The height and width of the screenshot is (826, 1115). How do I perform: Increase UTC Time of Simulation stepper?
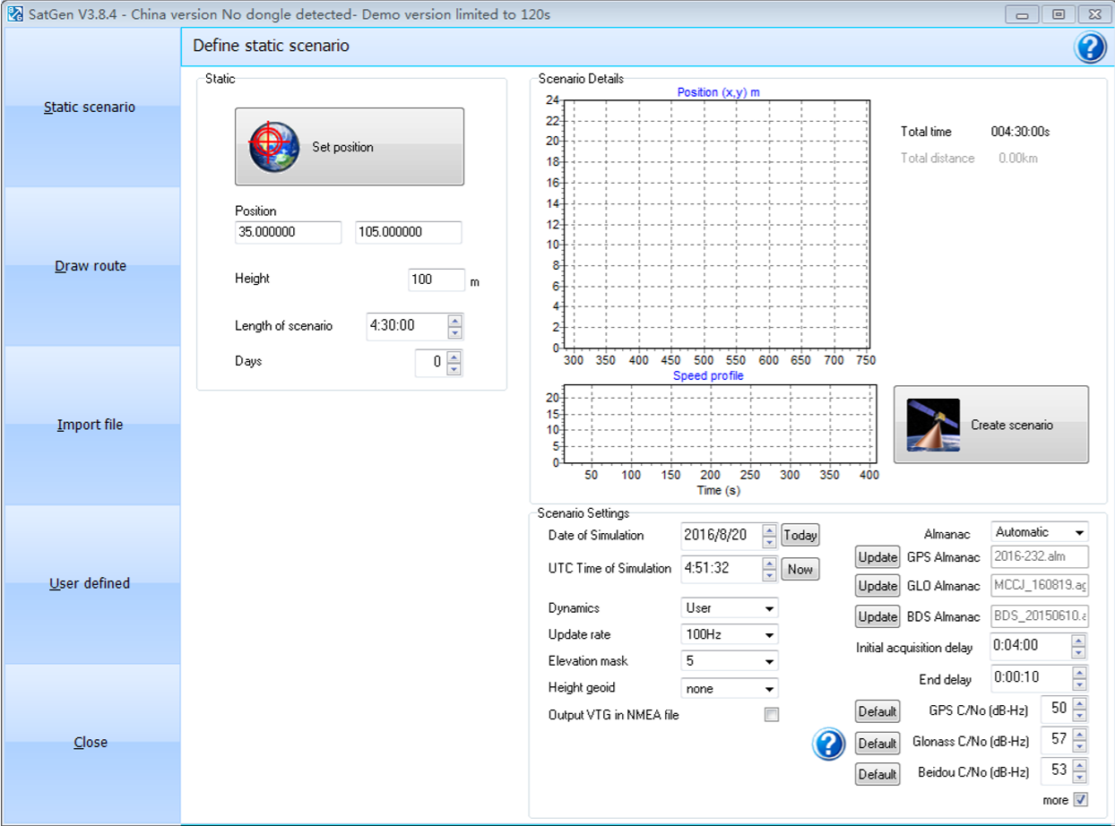point(769,564)
